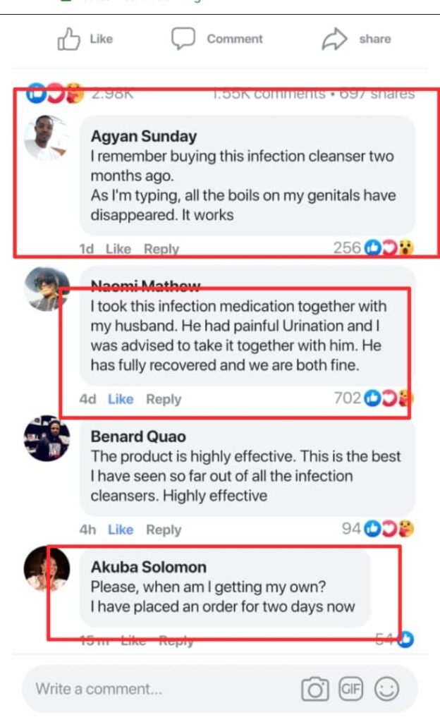Reply to Agyan Sunday's comment

(161, 249)
